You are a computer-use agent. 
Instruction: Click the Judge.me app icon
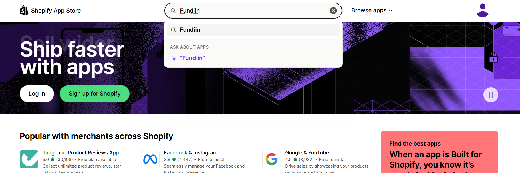click(x=29, y=159)
